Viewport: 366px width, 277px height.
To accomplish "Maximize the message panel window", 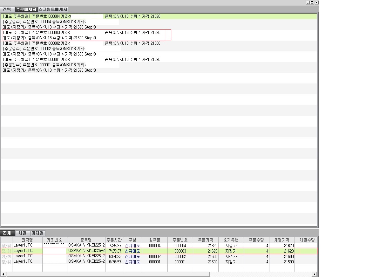I will (312, 2).
